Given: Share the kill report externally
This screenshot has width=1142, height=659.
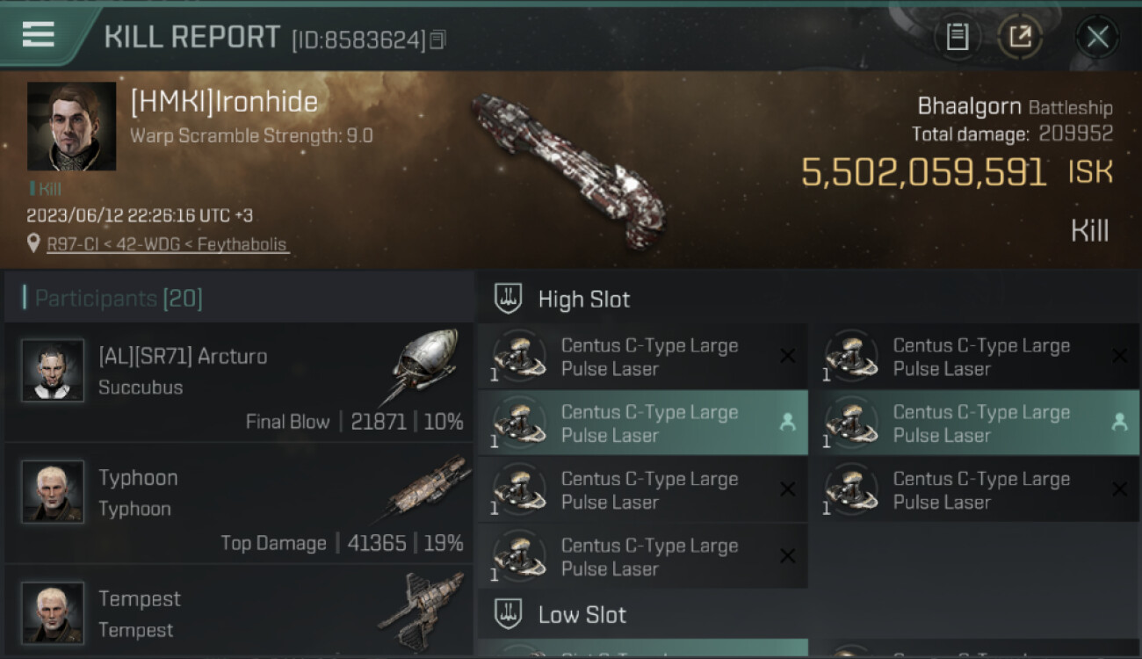Looking at the screenshot, I should (1020, 37).
